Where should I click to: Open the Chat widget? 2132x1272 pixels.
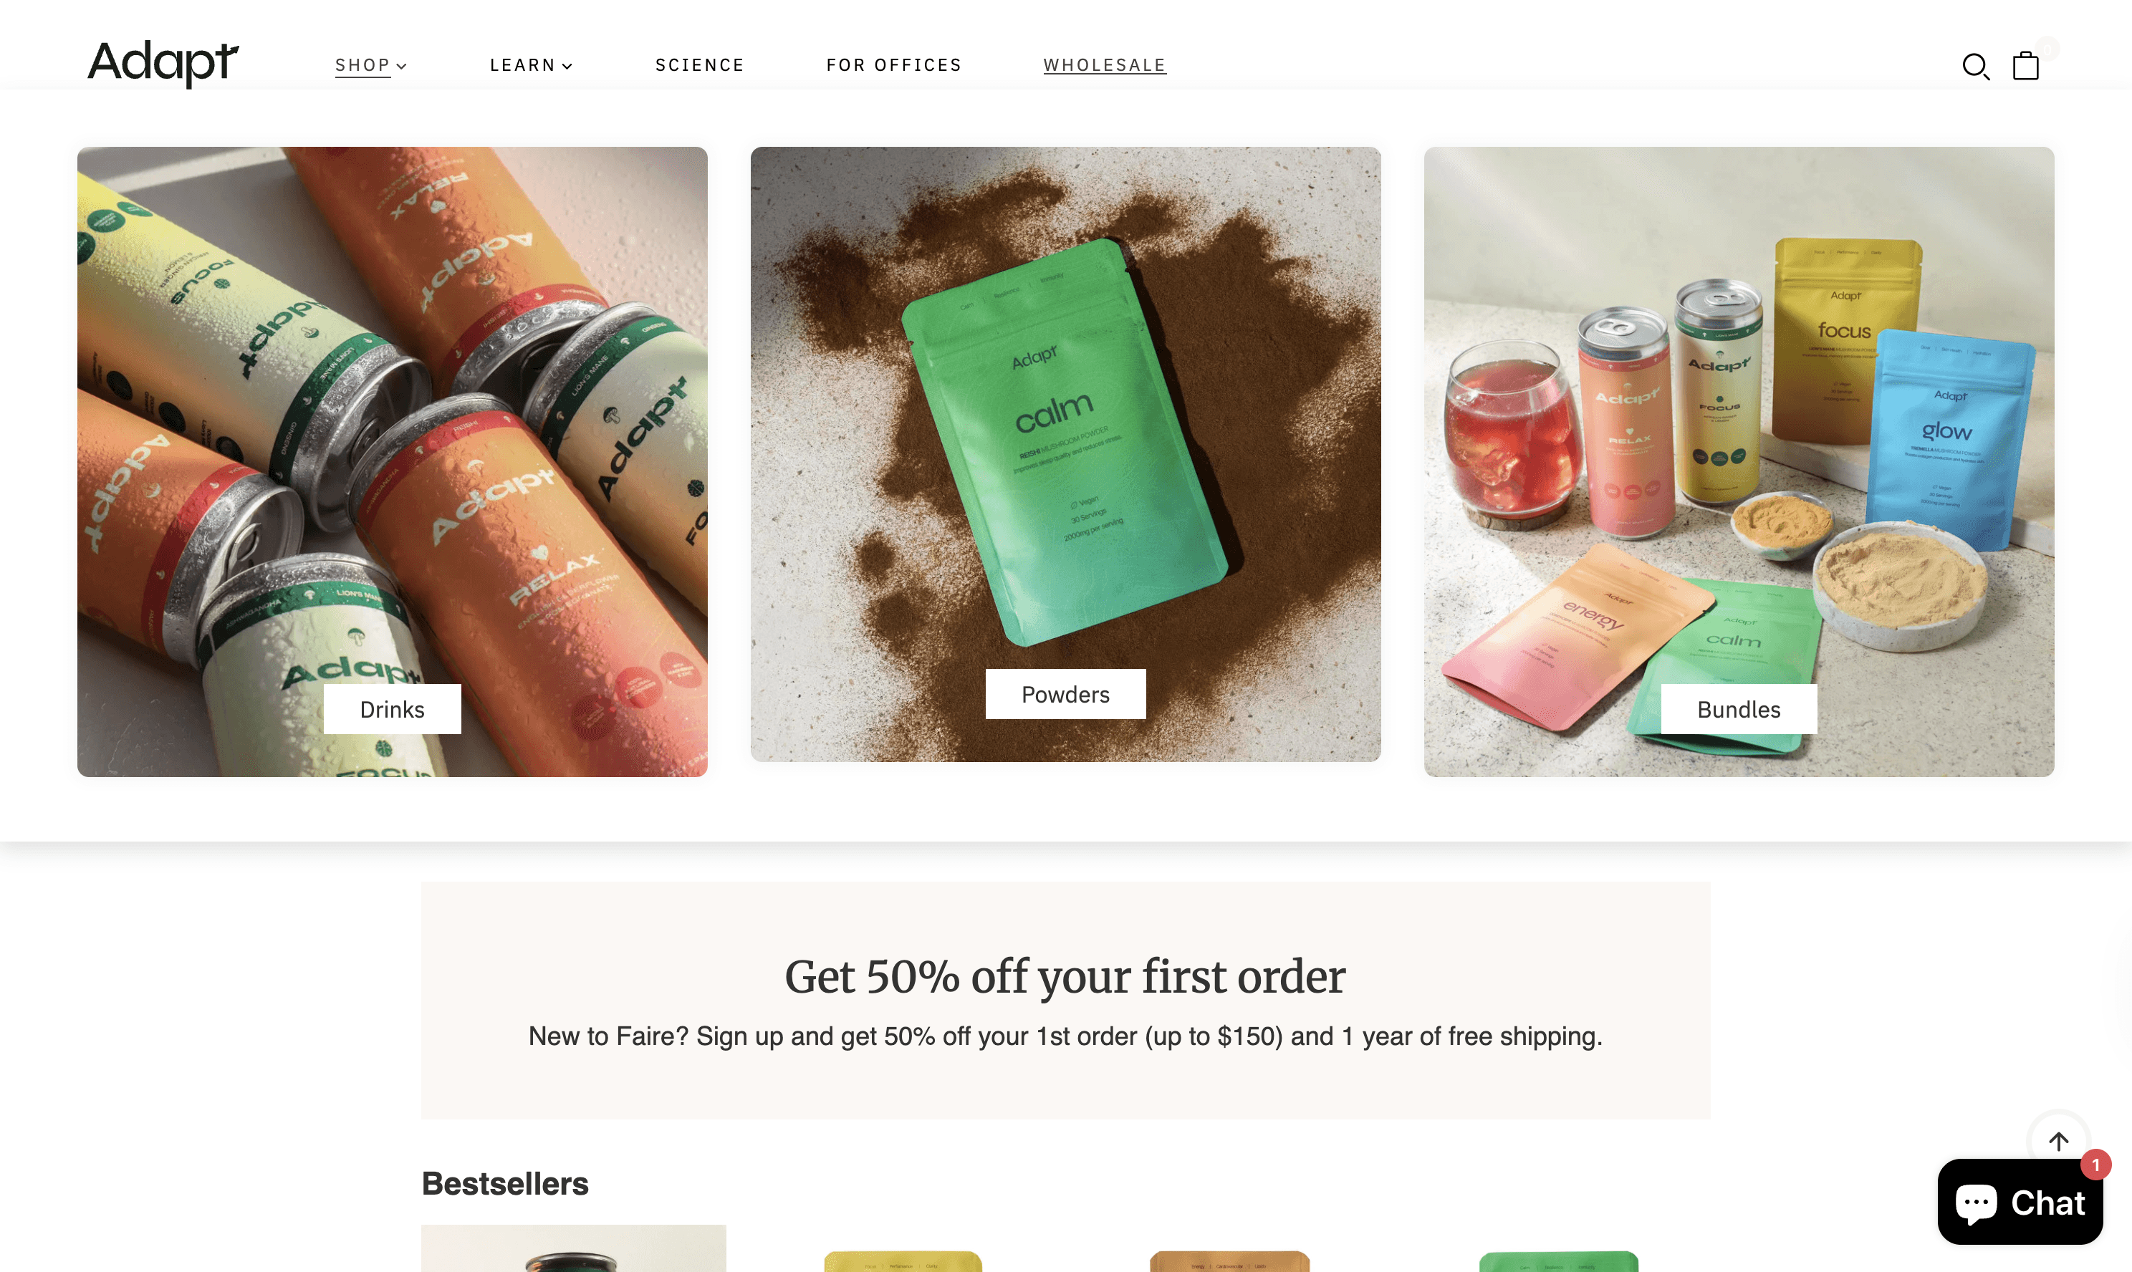[2020, 1202]
